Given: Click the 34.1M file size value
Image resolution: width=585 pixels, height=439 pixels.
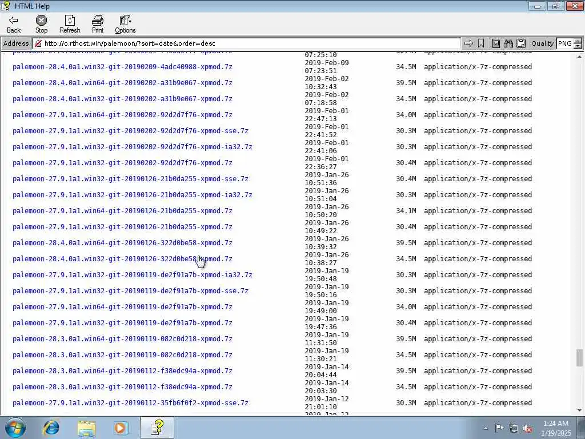Looking at the screenshot, I should [x=406, y=211].
